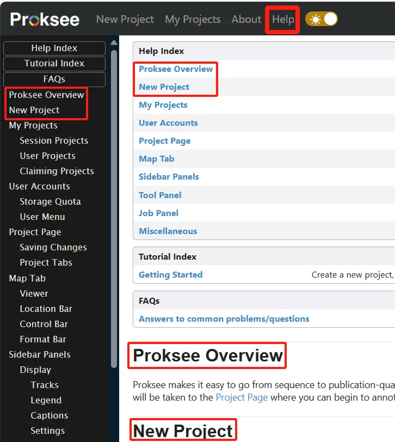
Task: Open Legend sidebar entry
Action: pos(46,400)
